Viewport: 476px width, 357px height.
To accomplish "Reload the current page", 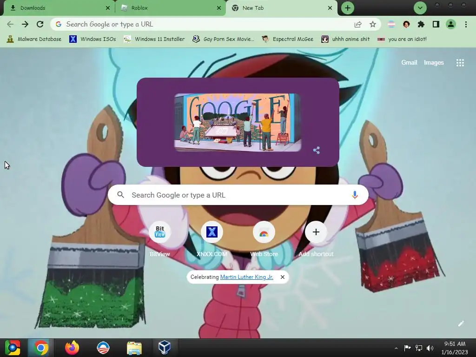I will click(x=40, y=24).
